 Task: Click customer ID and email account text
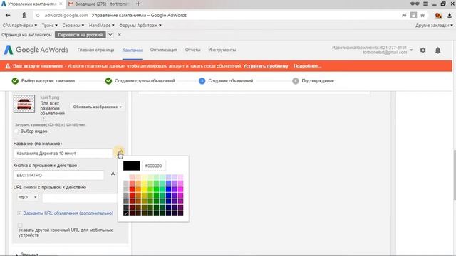click(369, 50)
